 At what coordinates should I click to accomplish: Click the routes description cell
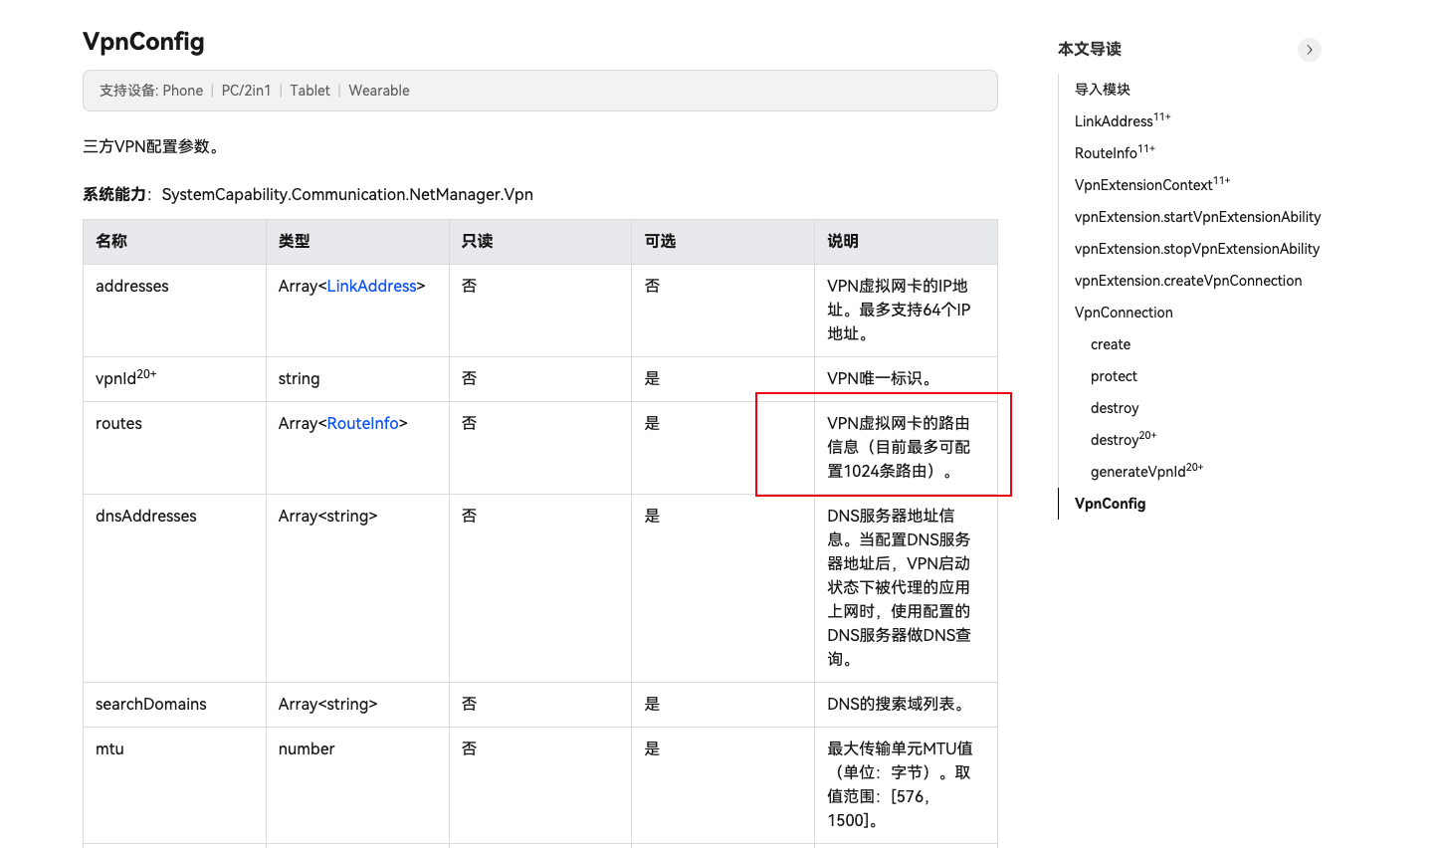pyautogui.click(x=898, y=447)
